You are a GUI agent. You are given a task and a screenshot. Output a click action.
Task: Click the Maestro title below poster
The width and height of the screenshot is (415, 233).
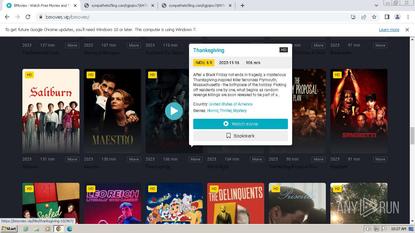(x=91, y=167)
